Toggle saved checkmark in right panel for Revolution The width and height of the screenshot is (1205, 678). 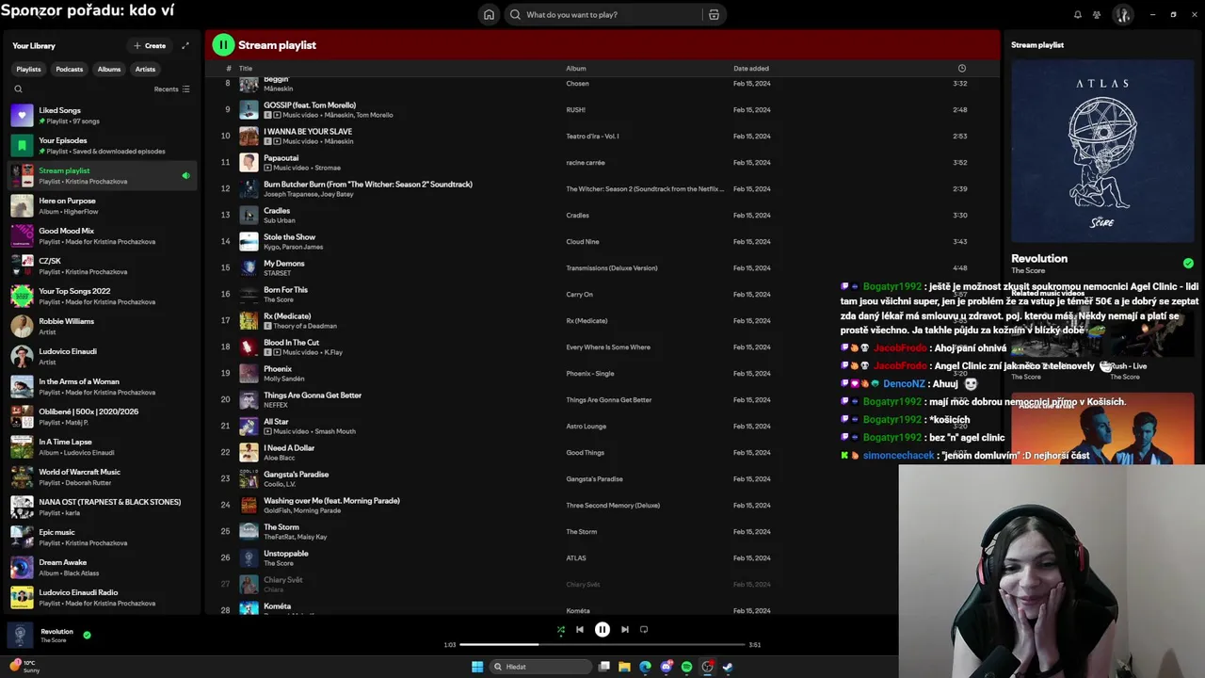click(x=1188, y=263)
